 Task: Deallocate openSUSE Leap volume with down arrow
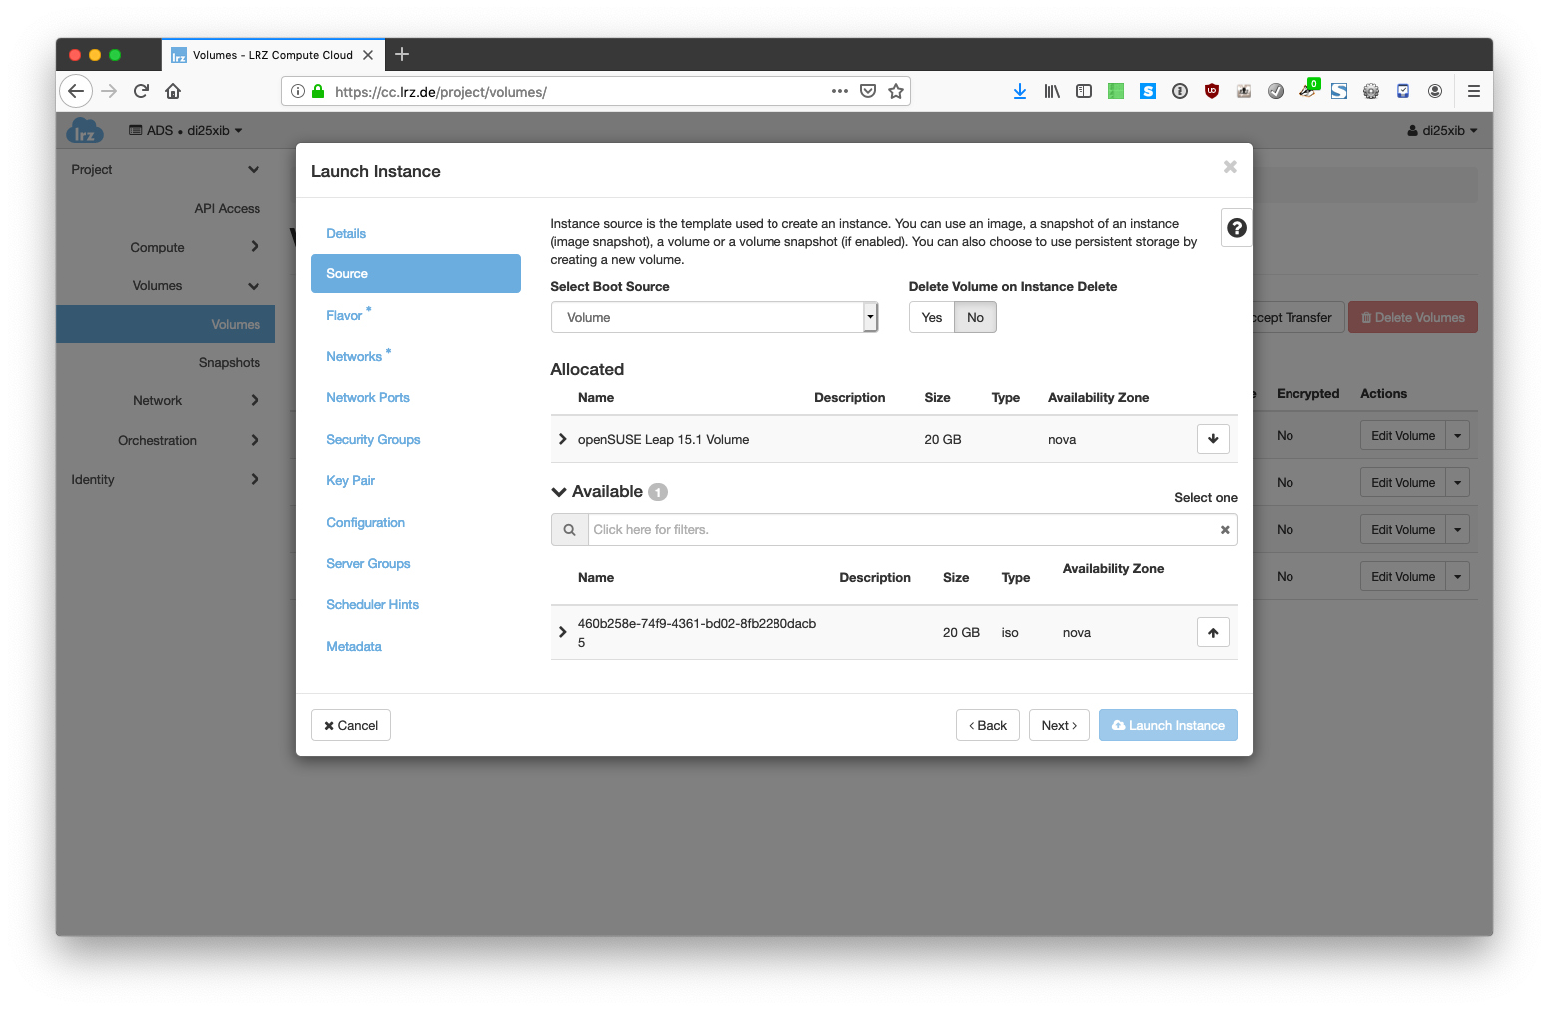[x=1213, y=439]
